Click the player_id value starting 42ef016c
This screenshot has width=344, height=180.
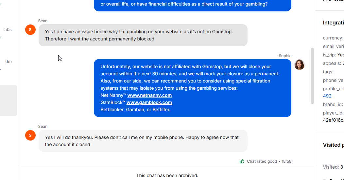pyautogui.click(x=333, y=119)
